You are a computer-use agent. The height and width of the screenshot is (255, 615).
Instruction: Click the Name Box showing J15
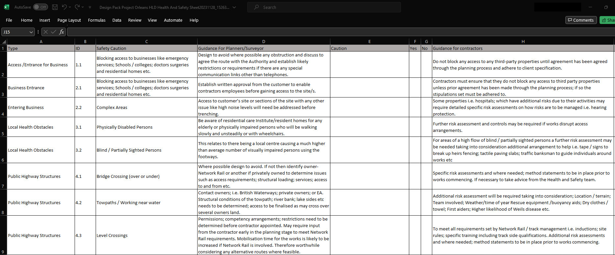tap(15, 32)
